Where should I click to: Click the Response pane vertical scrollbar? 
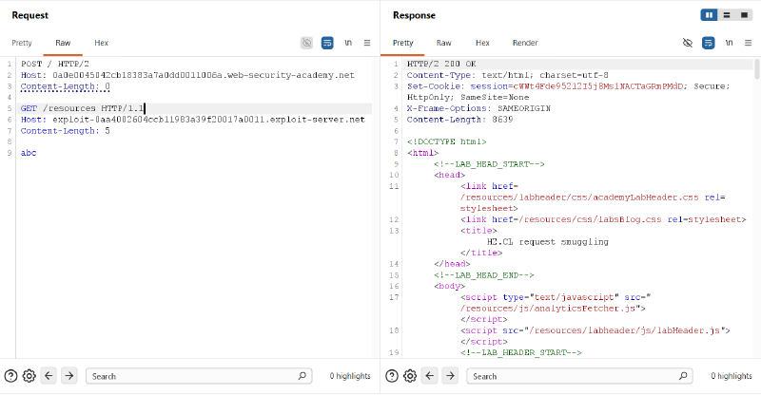(756, 68)
